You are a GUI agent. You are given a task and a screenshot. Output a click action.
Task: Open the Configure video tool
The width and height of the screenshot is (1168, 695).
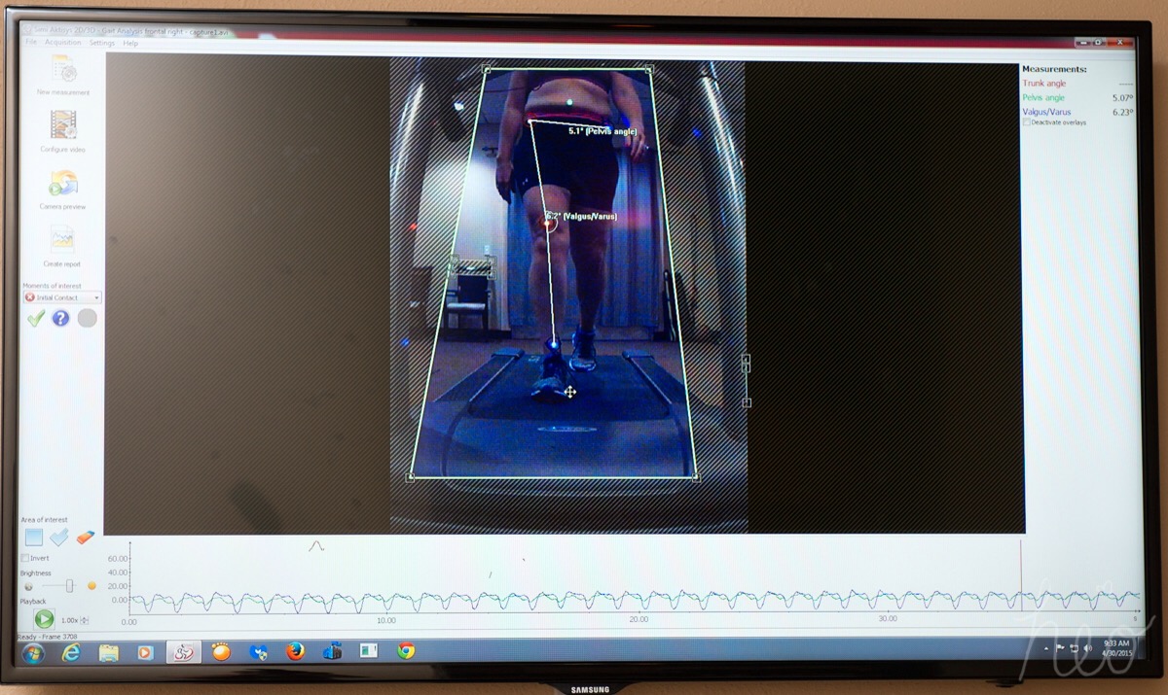(x=63, y=125)
